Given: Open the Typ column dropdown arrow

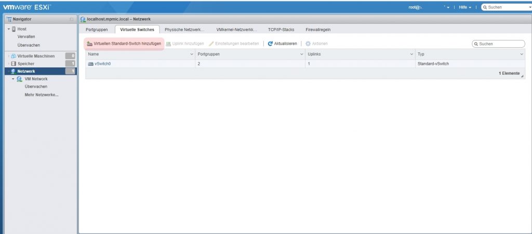Looking at the screenshot, I should [522, 54].
